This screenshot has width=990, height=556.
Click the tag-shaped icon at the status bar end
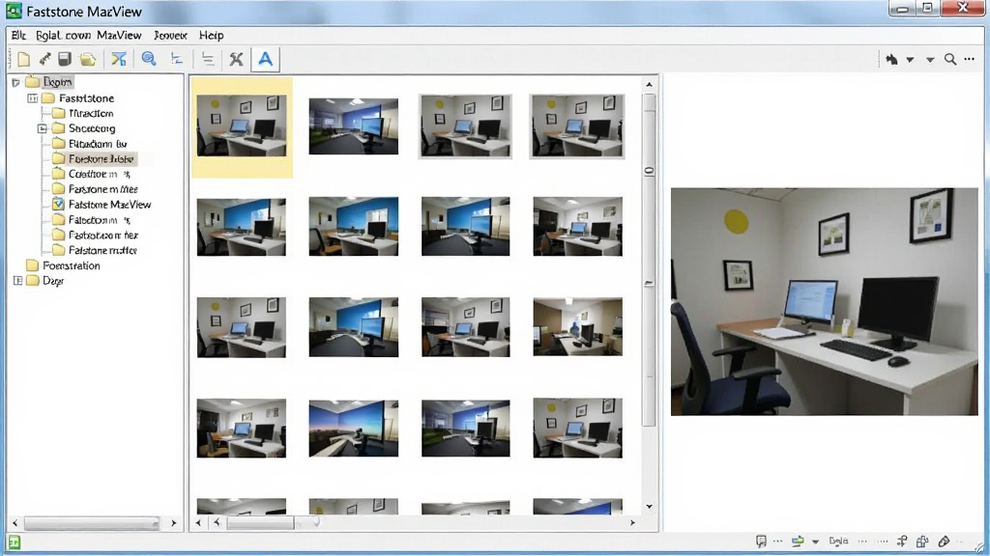[x=944, y=542]
